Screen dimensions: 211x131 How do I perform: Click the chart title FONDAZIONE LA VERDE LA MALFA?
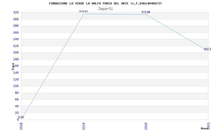click(105, 3)
